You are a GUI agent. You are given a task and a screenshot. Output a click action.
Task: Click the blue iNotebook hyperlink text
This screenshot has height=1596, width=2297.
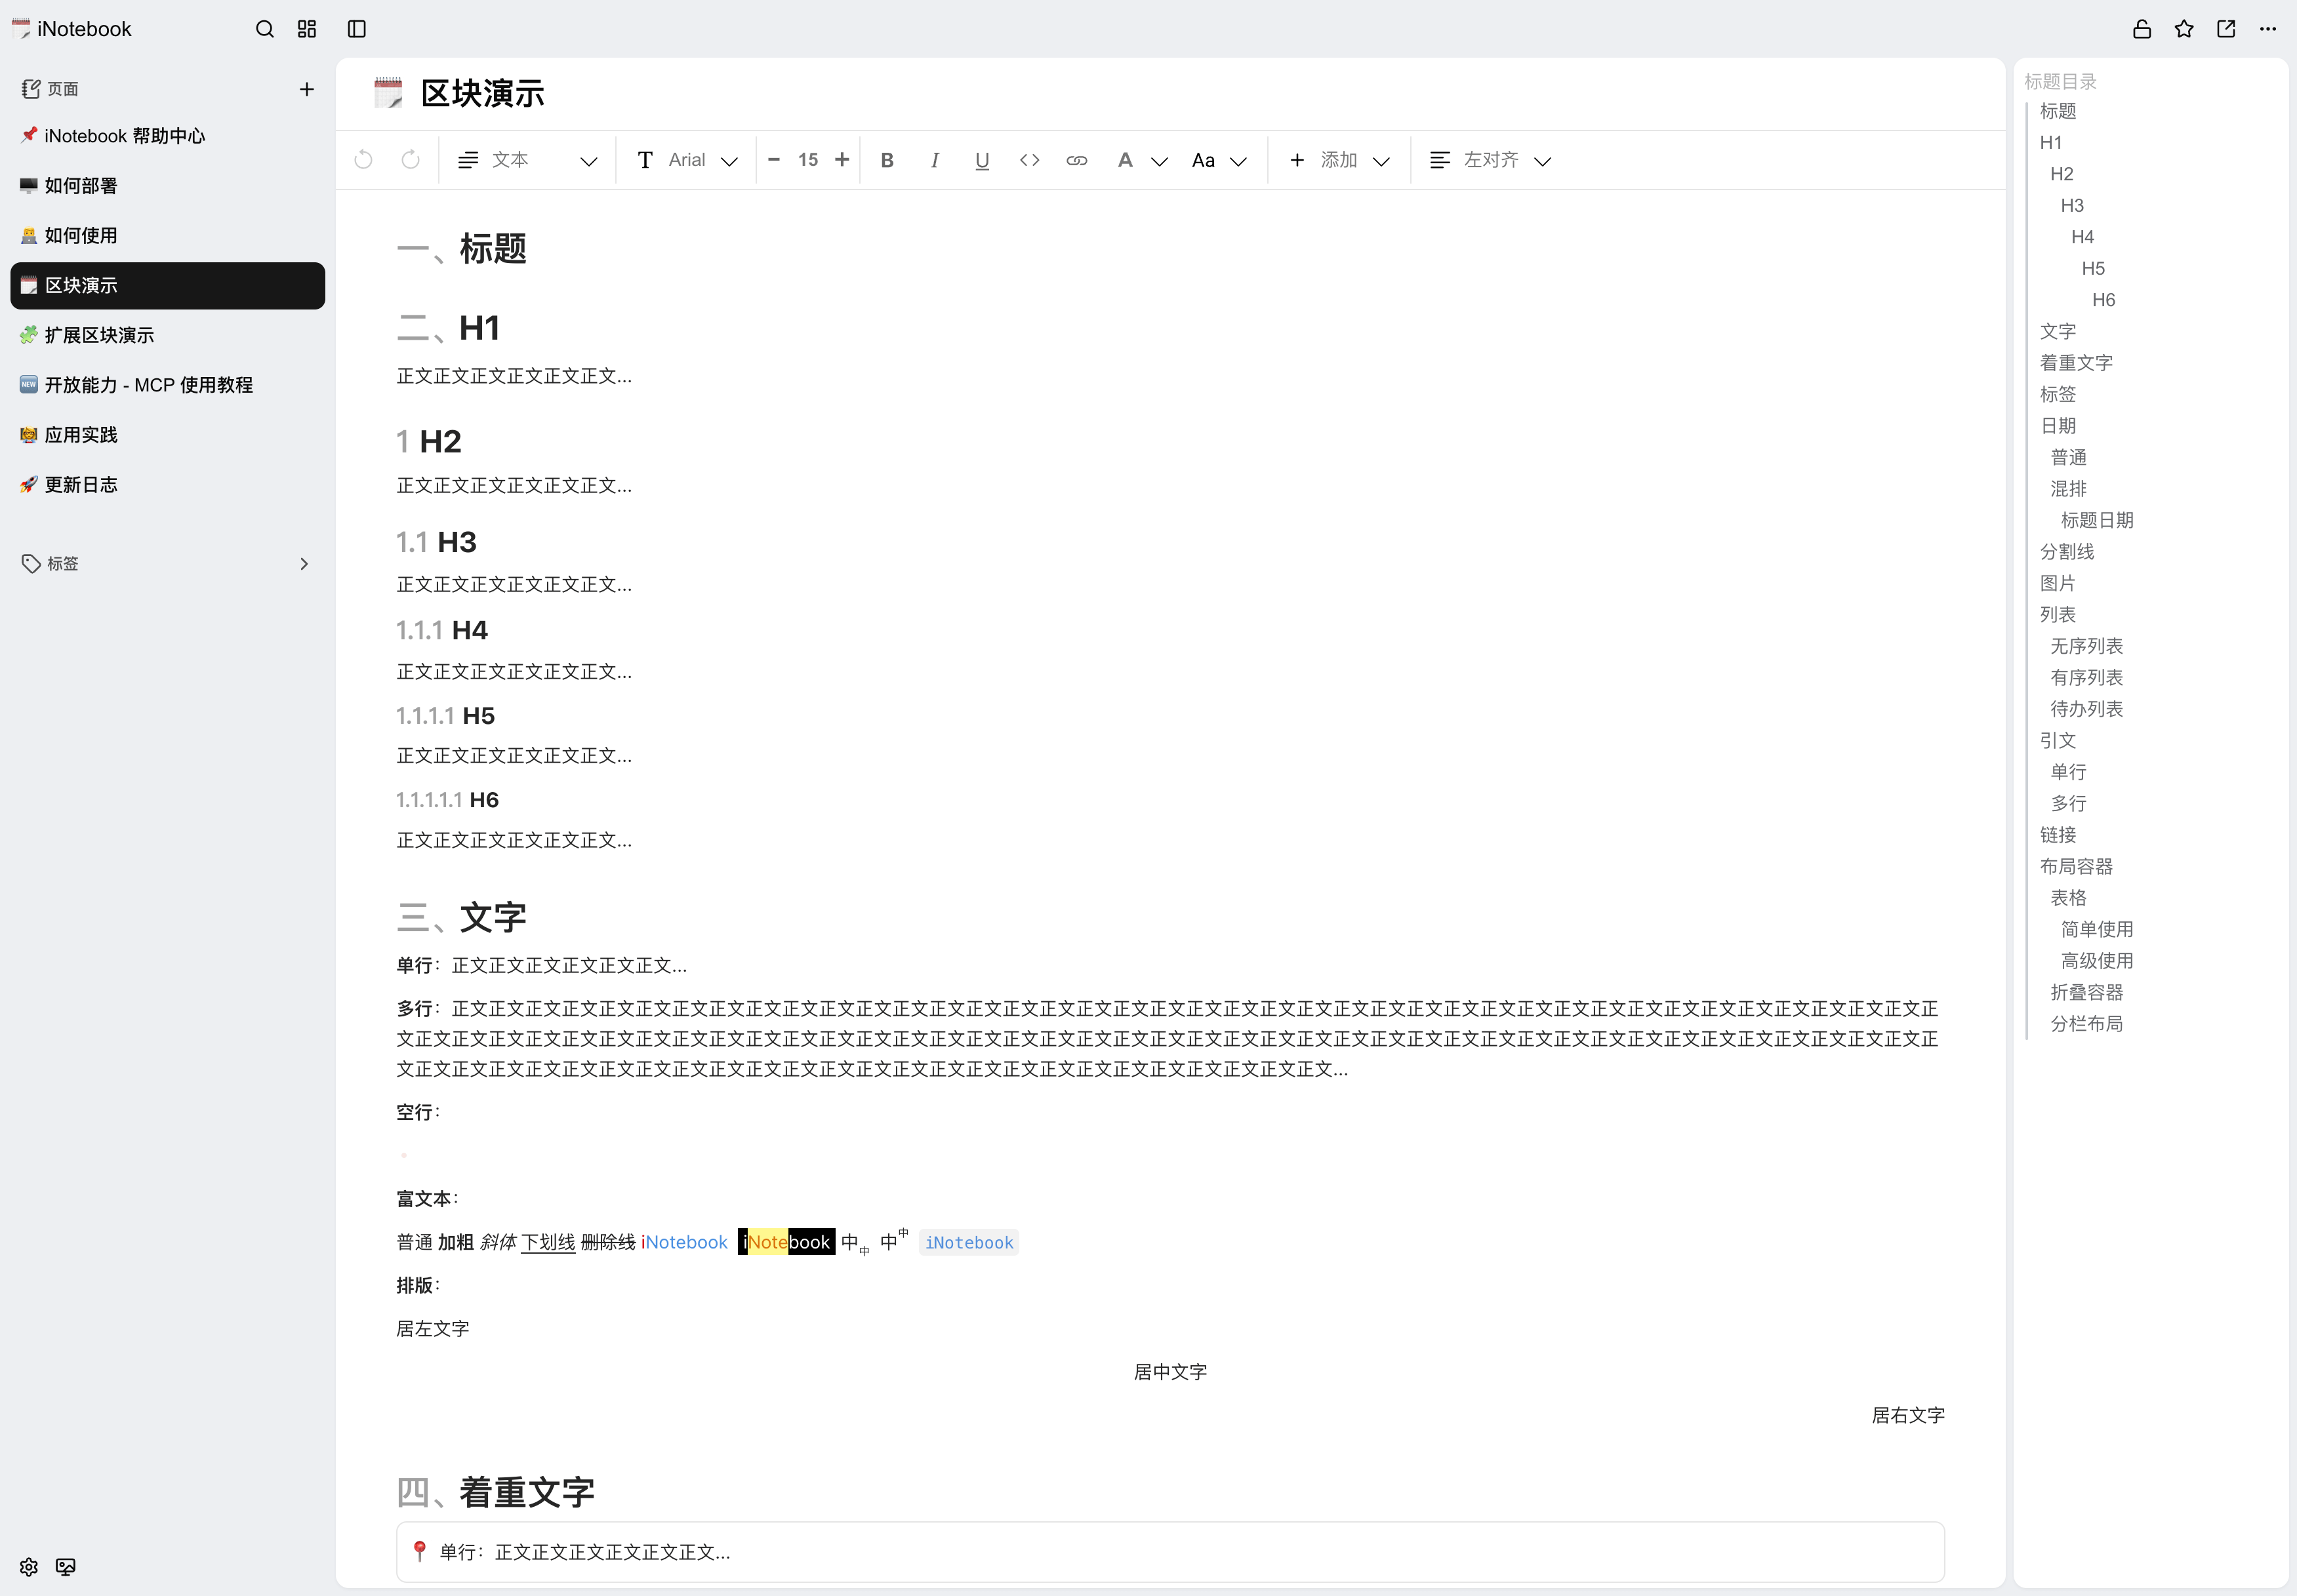pos(684,1242)
